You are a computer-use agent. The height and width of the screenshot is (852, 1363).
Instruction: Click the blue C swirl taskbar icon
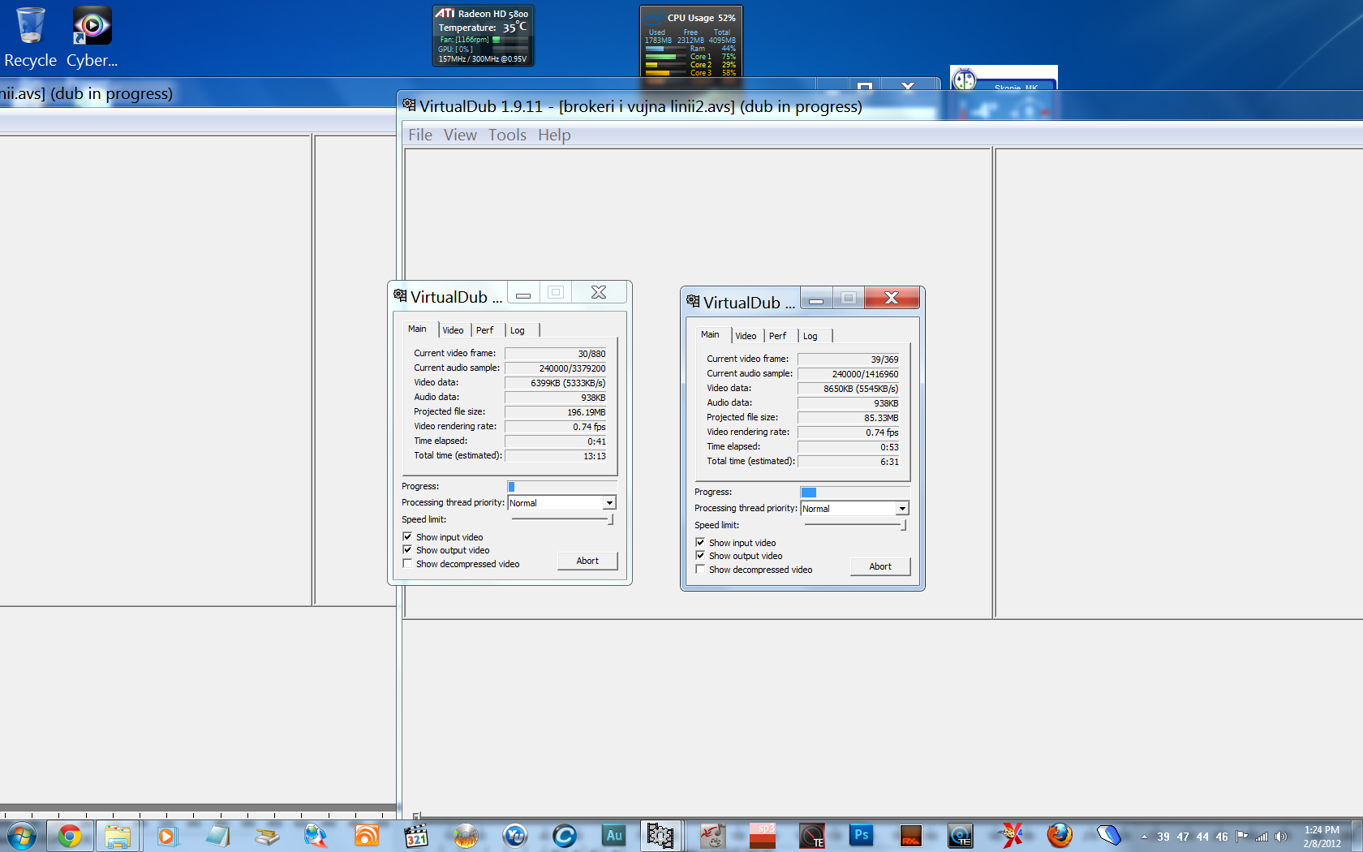point(565,835)
